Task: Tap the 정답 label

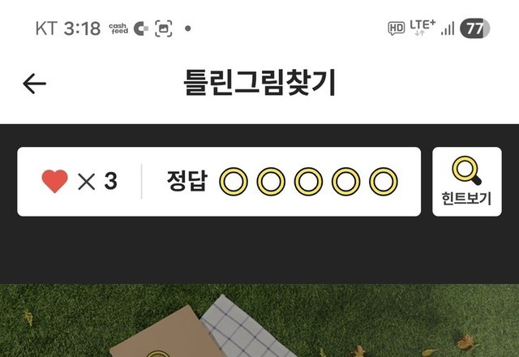Action: [187, 181]
